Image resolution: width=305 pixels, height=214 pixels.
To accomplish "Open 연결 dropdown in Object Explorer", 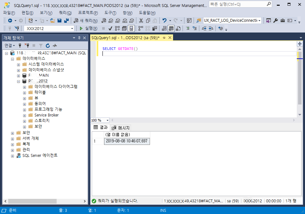I will point(10,45).
